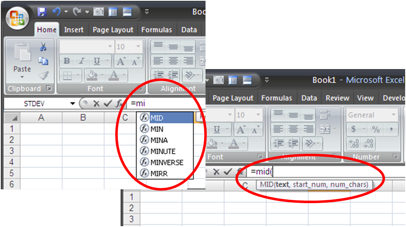This screenshot has height=227, width=406.
Task: Click the Redo arrow in left screenshot
Action: 76,12
